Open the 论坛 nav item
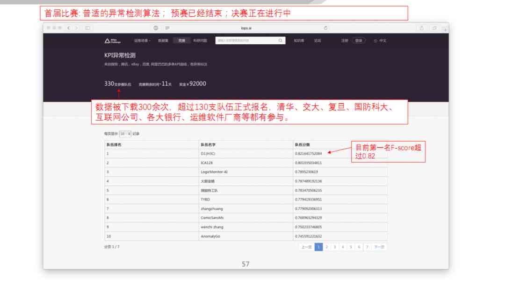This screenshot has width=505, height=283. (x=317, y=41)
